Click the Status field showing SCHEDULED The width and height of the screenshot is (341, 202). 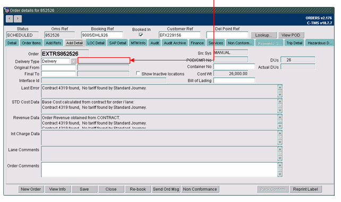[x=22, y=35]
